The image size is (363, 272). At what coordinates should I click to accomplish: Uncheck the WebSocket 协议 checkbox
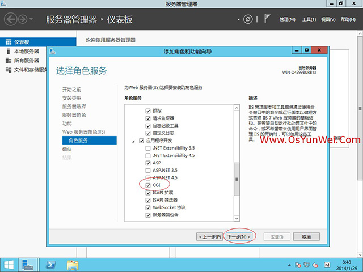coord(148,208)
